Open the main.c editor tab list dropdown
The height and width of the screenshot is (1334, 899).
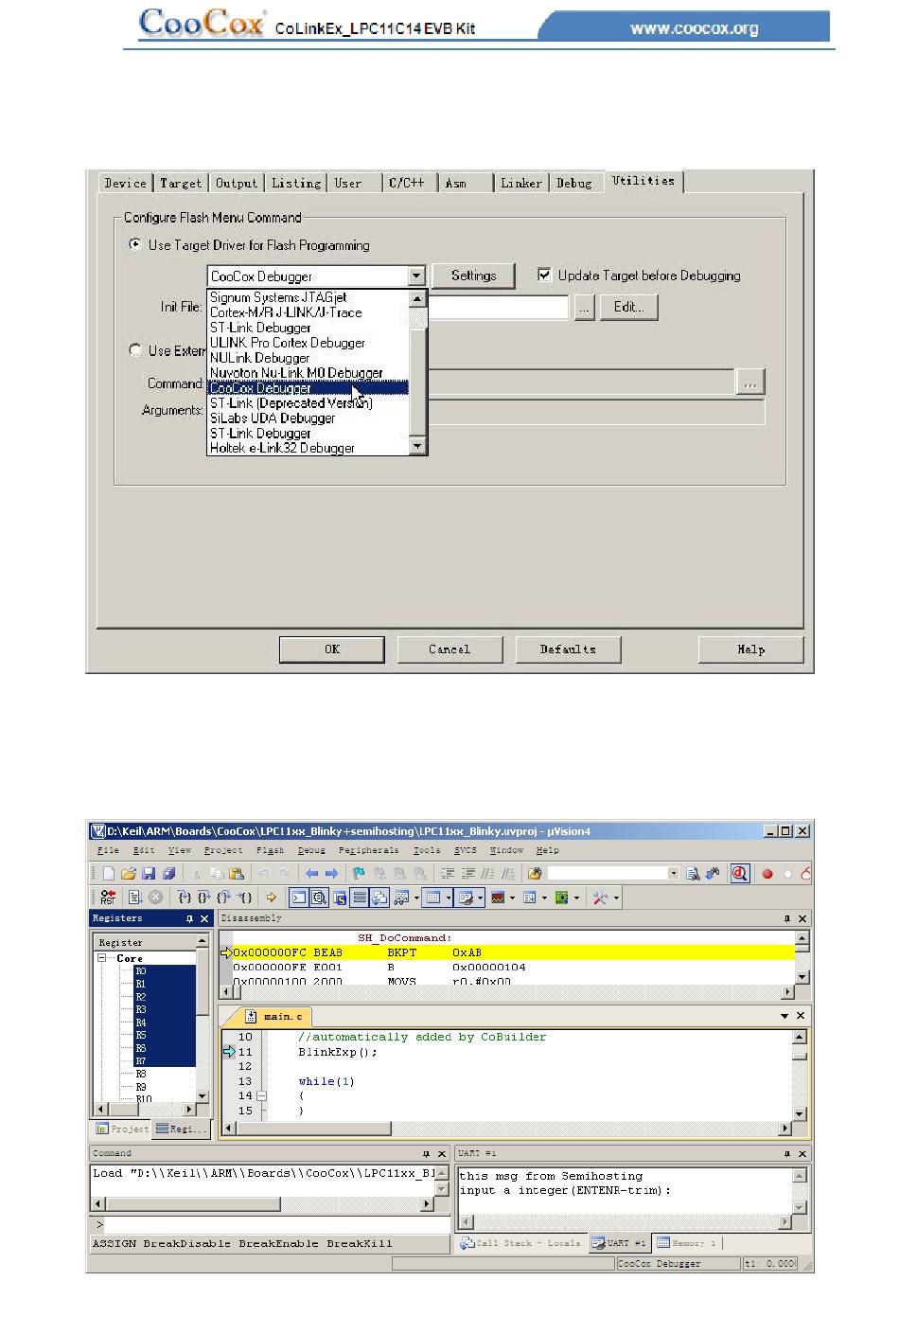[784, 1016]
